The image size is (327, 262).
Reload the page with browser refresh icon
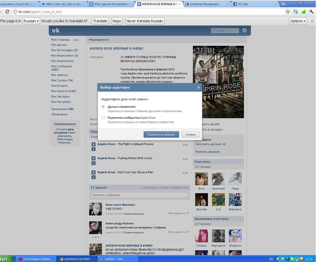7,12
